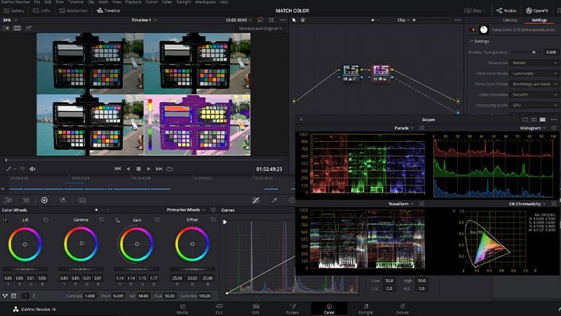
Task: Open the OpenFX panel
Action: click(x=539, y=11)
